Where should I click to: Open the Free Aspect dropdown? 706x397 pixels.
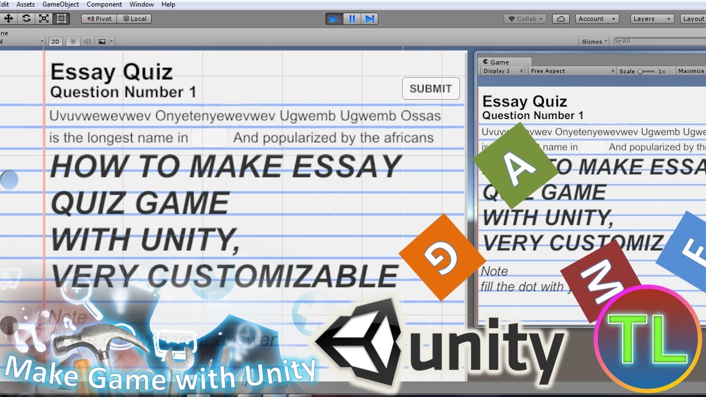pyautogui.click(x=573, y=71)
